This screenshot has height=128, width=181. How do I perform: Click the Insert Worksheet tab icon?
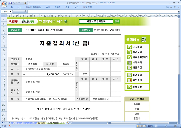click(x=68, y=123)
